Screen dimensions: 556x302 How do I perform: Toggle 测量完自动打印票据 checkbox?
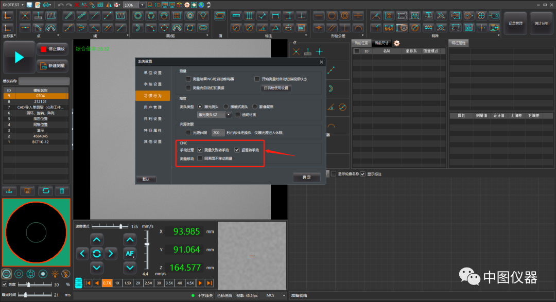(188, 87)
